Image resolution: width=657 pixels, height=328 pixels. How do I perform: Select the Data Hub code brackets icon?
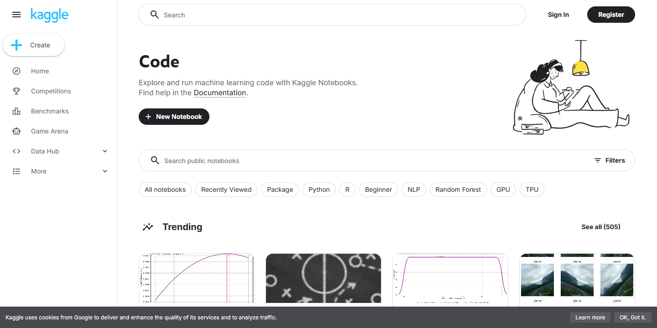[16, 151]
